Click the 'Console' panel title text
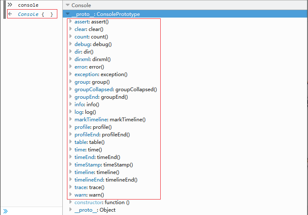This screenshot has height=215, width=308. click(x=81, y=5)
